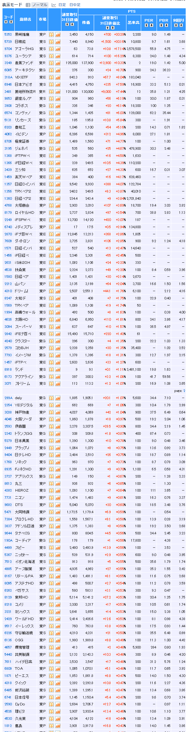This screenshot has width=190, height=732.
Task: Switch display mode to 日中足
Action: tap(75, 5)
